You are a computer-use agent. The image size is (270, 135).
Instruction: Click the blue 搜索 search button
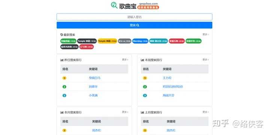coord(134,25)
